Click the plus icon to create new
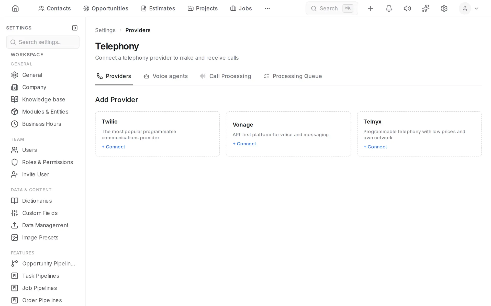 [x=370, y=8]
